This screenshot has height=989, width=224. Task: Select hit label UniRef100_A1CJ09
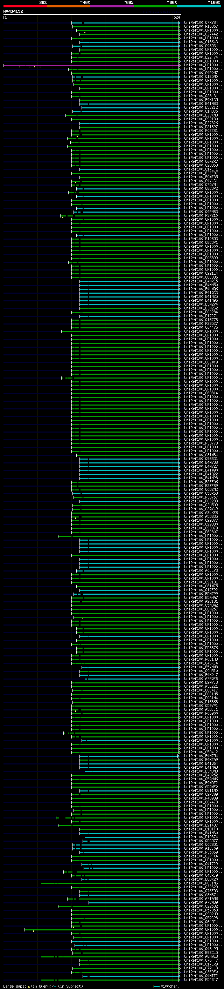(x=201, y=848)
